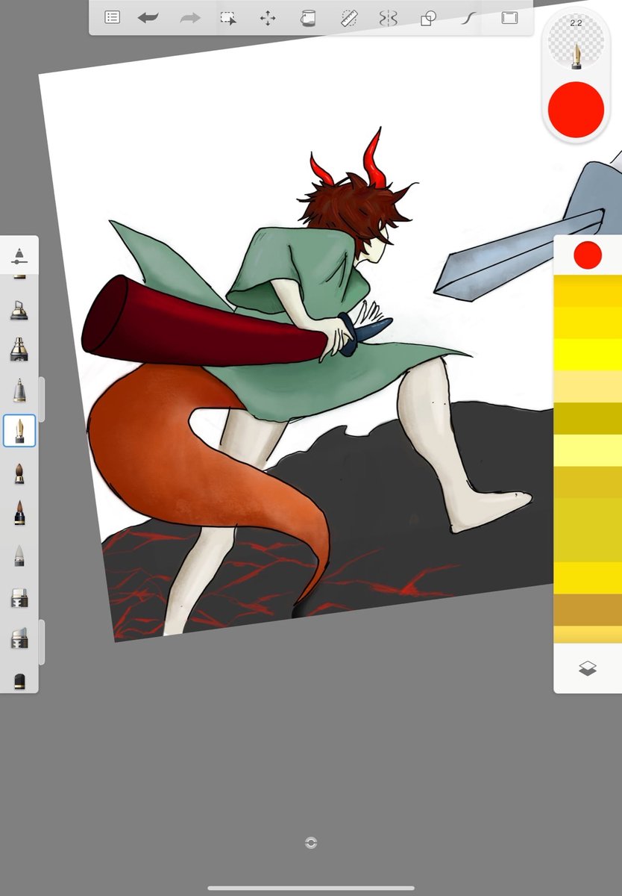
Task: Activate the Transform move tool
Action: (268, 18)
